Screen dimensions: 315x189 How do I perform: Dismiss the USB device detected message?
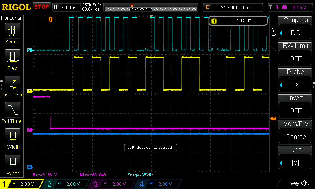point(151,147)
